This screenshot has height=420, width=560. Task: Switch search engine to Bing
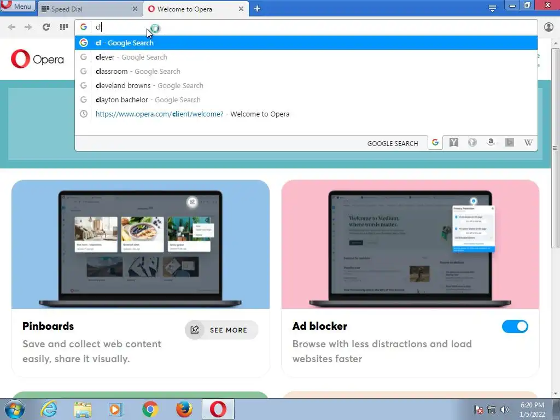coord(510,143)
